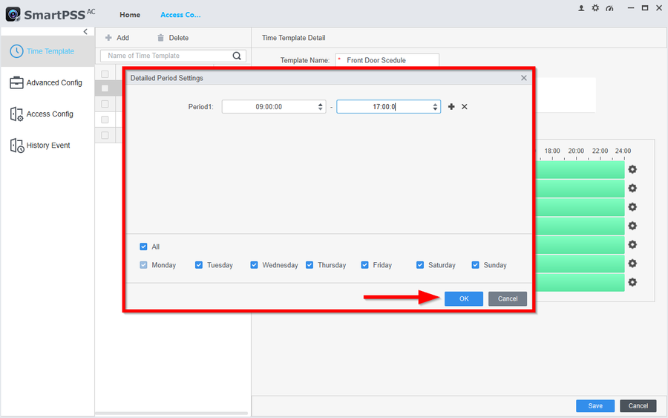Open settings gear in the title bar
668x418 pixels.
coord(595,8)
